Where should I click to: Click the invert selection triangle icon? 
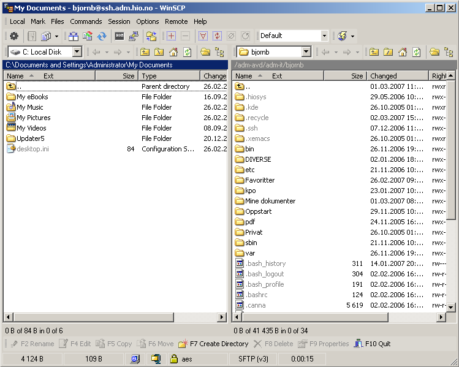pyautogui.click(x=203, y=36)
